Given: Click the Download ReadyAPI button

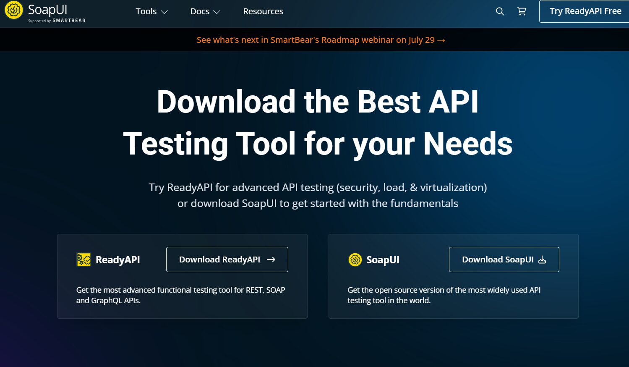Looking at the screenshot, I should (x=227, y=260).
